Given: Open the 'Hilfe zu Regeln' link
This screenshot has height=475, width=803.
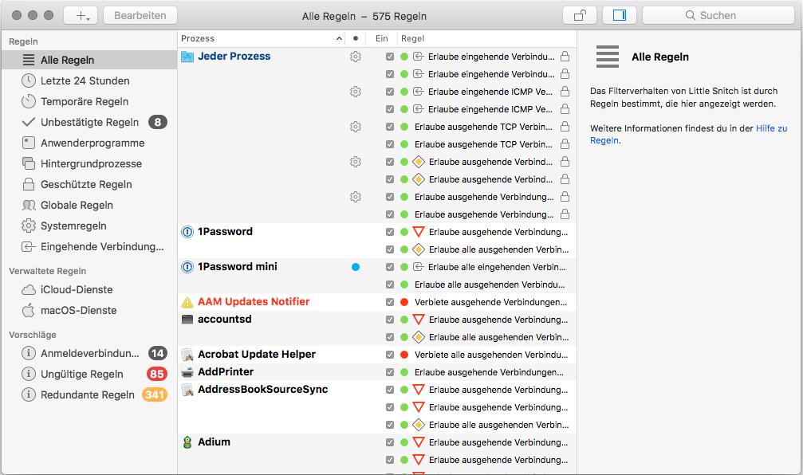Looking at the screenshot, I should (688, 134).
